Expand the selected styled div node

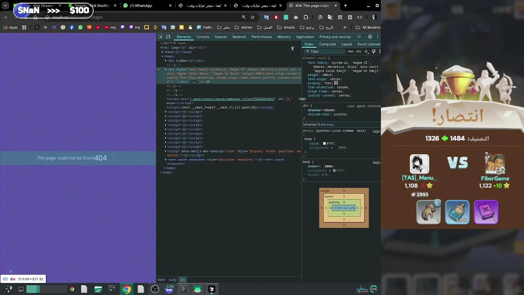pyautogui.click(x=166, y=69)
